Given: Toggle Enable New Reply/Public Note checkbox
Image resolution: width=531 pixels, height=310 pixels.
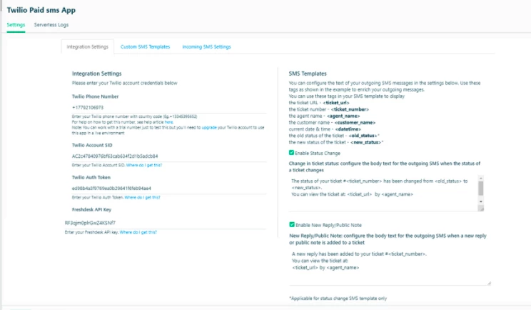Looking at the screenshot, I should pos(292,224).
